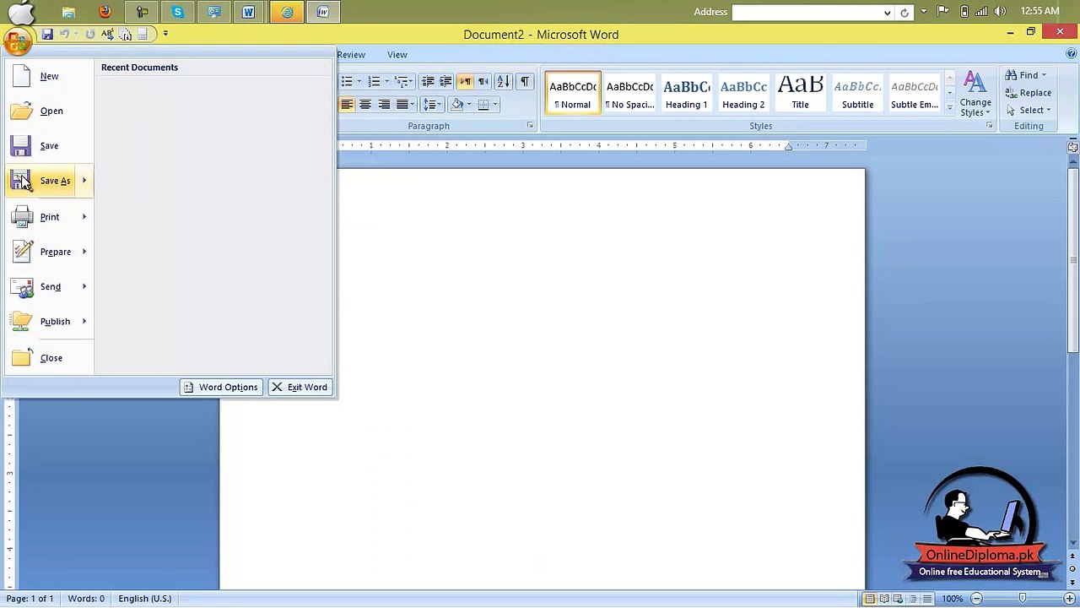The width and height of the screenshot is (1080, 608).
Task: Toggle Show/Hide paragraph marks
Action: point(524,82)
